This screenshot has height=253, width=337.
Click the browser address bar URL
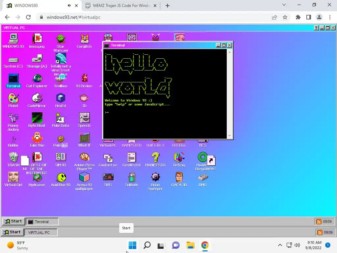point(73,17)
